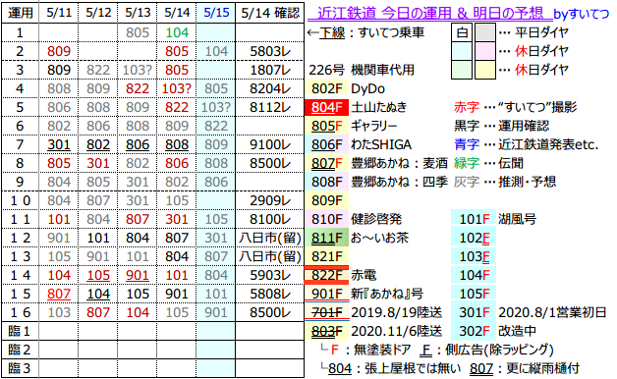Click the 104F legend cell
This screenshot has width=617, height=379.
point(474,275)
